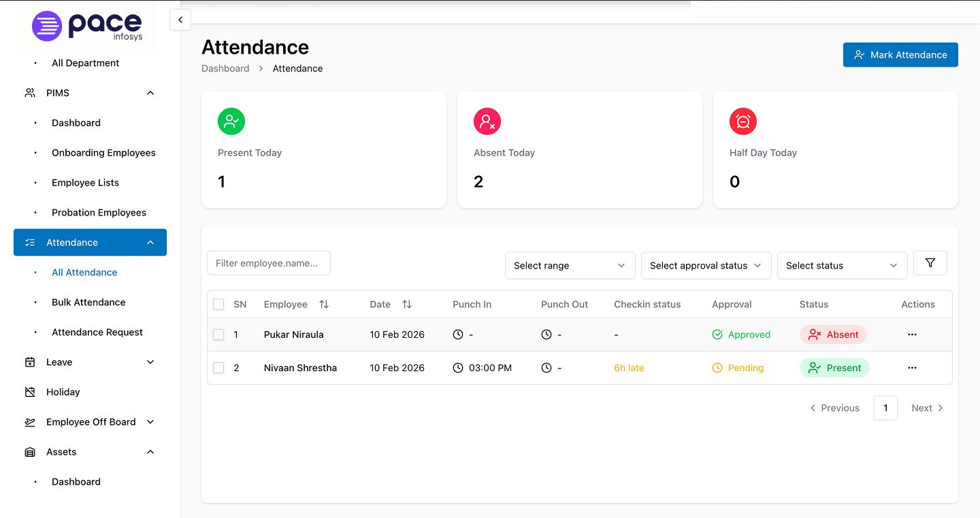The image size is (980, 518).
Task: Click the green Present Today icon
Action: (231, 122)
